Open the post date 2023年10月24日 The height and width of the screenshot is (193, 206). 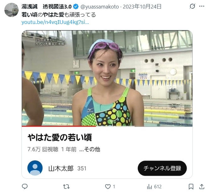tap(142, 7)
